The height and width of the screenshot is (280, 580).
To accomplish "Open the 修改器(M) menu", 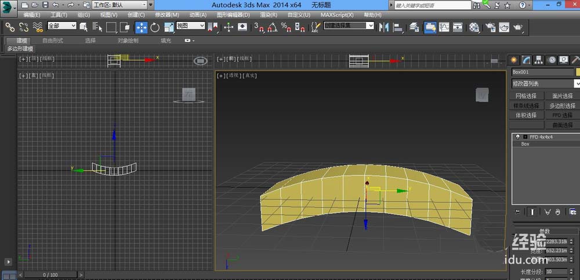I will (167, 14).
